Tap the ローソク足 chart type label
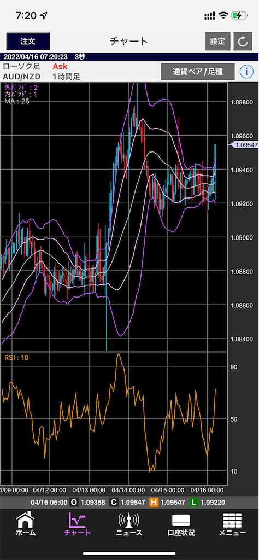Screen dimensions: 259x560 pos(21,66)
